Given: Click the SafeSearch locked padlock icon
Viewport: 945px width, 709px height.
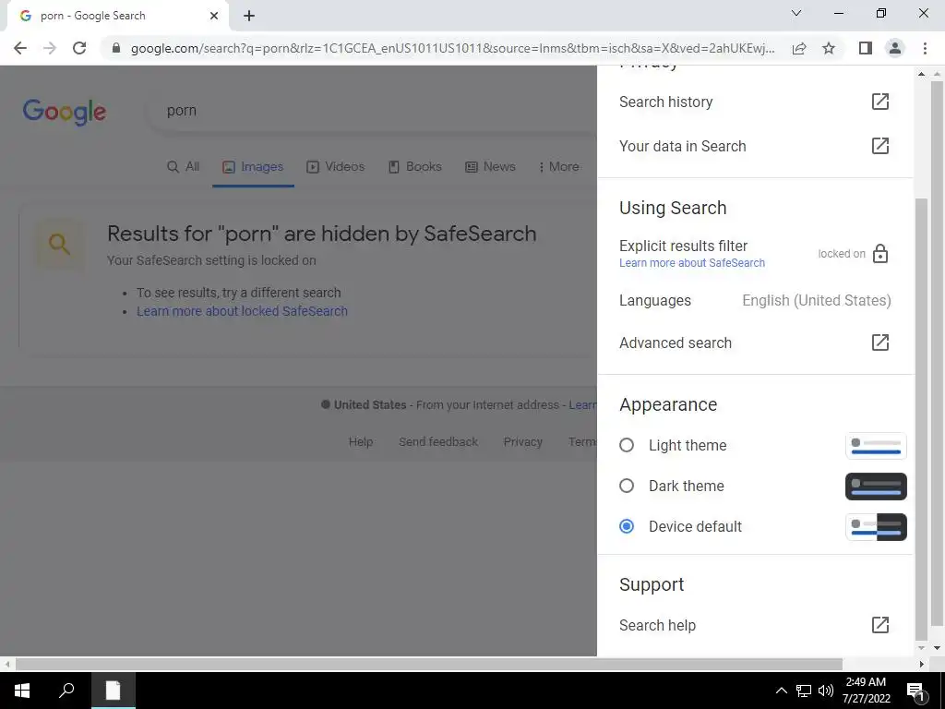Looking at the screenshot, I should [879, 254].
